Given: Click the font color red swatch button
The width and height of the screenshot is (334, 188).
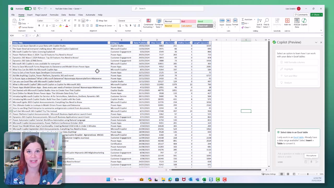Looking at the screenshot, I should (67, 26).
